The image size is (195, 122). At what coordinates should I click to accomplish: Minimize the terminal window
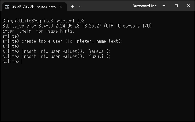pyautogui.click(x=164, y=6)
